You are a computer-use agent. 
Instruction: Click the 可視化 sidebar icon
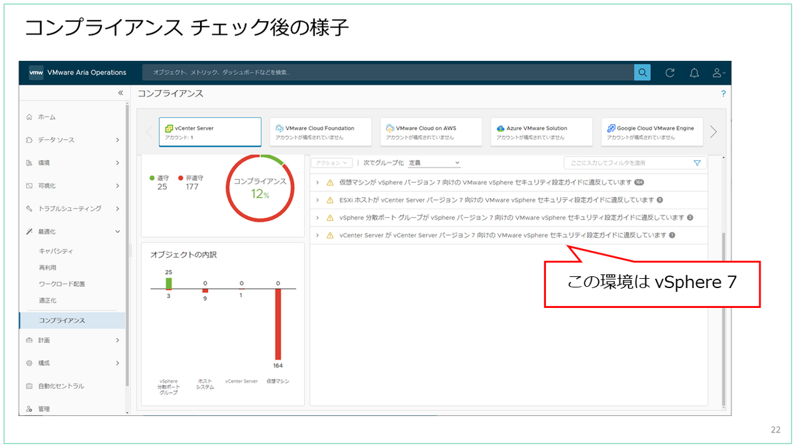click(28, 186)
